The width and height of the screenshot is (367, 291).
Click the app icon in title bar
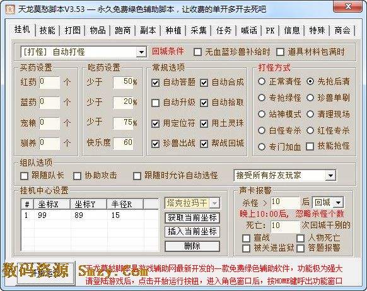click(10, 9)
